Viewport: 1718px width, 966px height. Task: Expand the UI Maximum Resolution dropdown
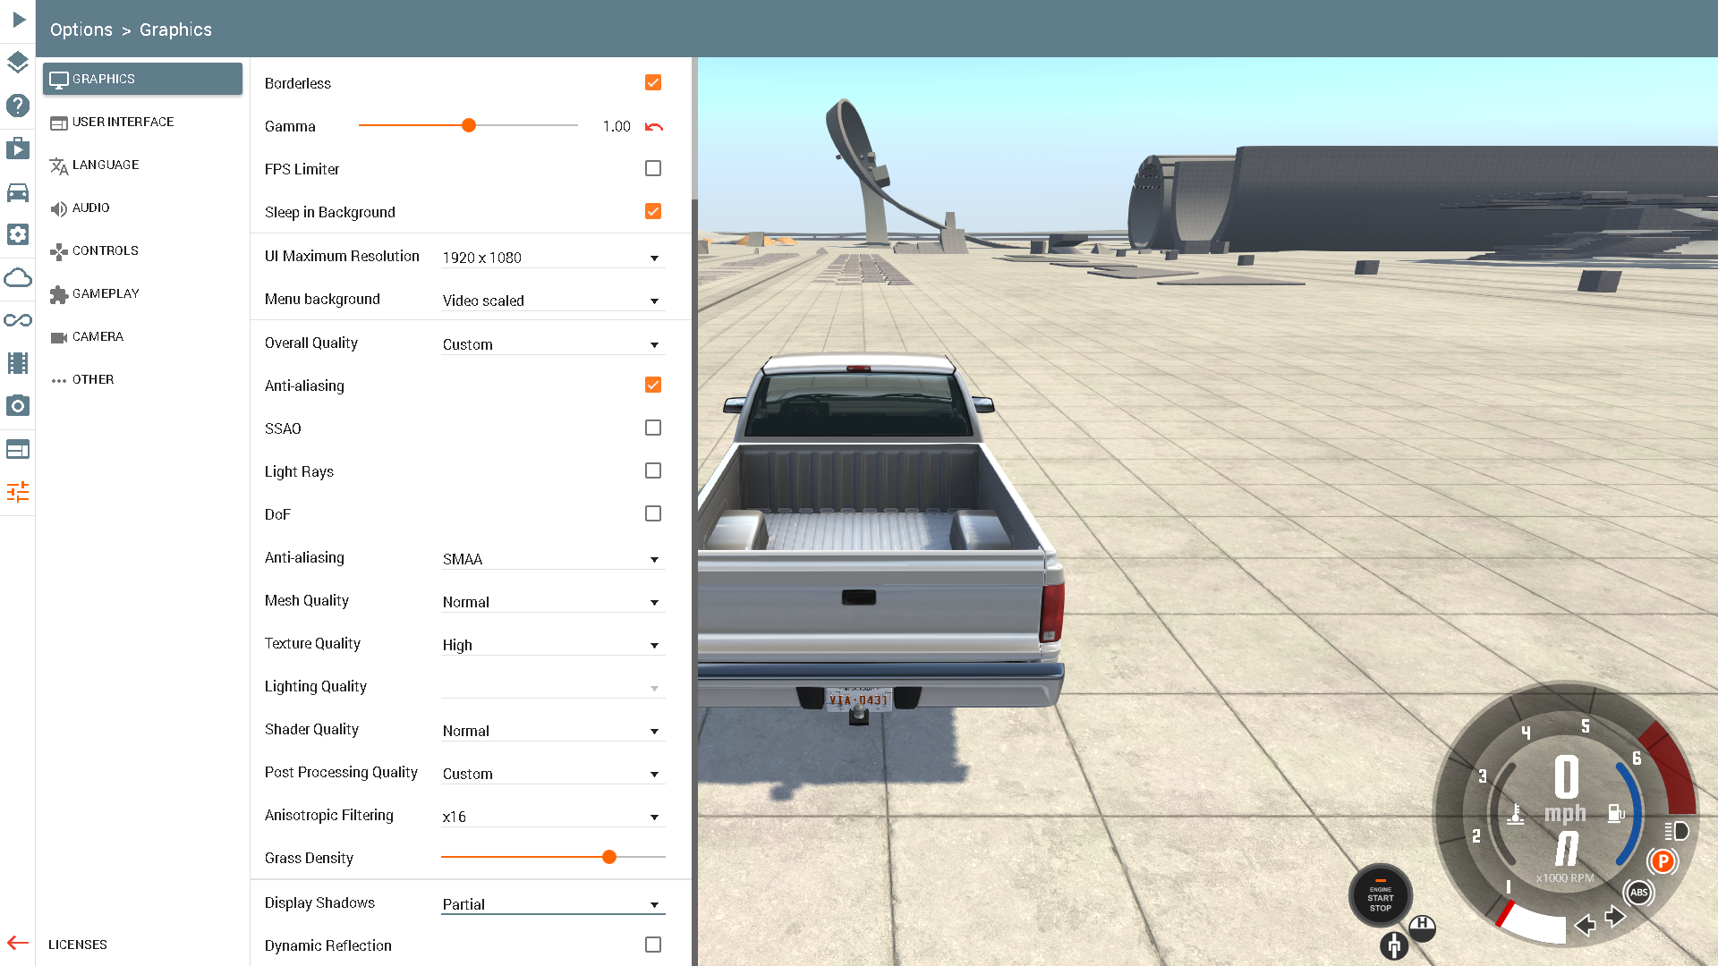552,258
